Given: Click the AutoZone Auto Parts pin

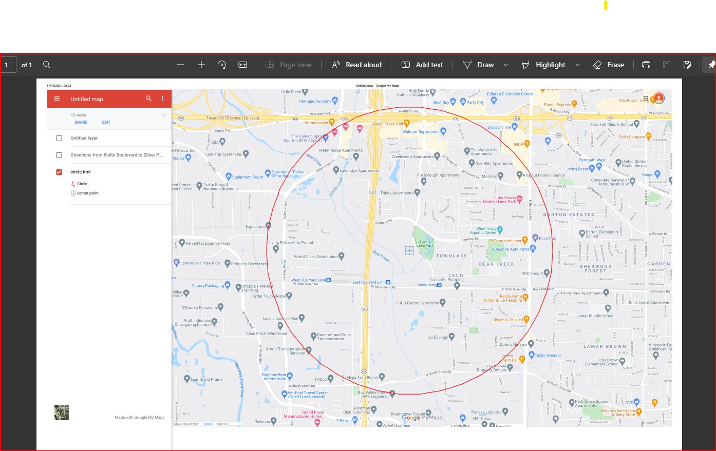Looking at the screenshot, I should (x=533, y=248).
